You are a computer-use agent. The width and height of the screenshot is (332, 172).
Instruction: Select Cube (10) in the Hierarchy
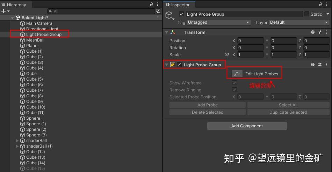click(x=36, y=107)
